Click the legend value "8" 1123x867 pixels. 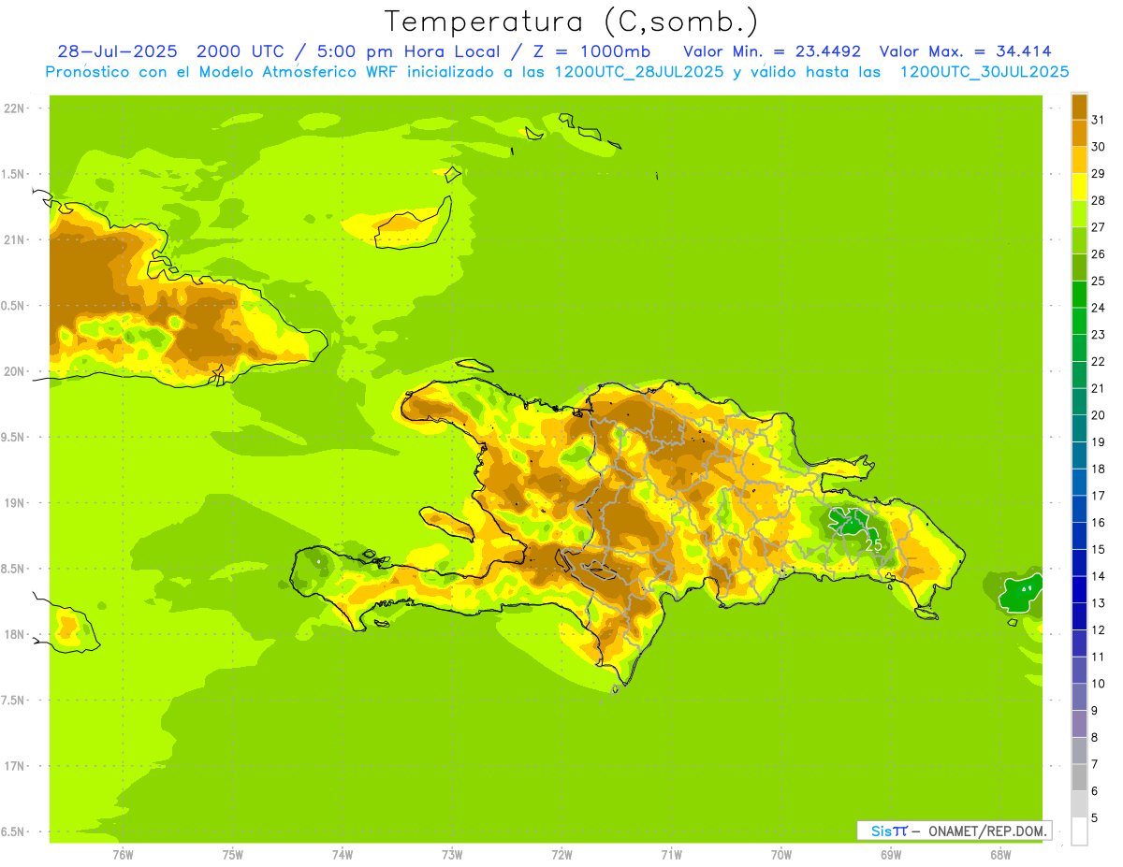[1094, 738]
